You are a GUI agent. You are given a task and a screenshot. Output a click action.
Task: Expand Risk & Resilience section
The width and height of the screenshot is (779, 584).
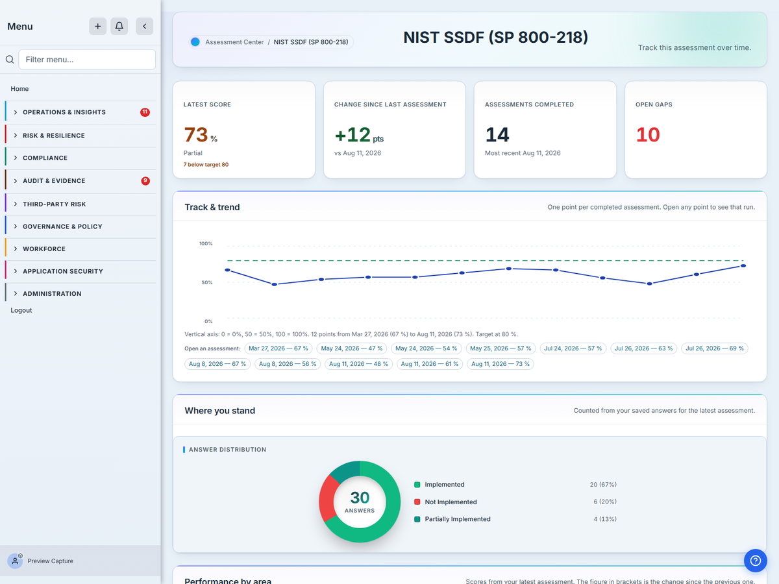[x=80, y=136]
